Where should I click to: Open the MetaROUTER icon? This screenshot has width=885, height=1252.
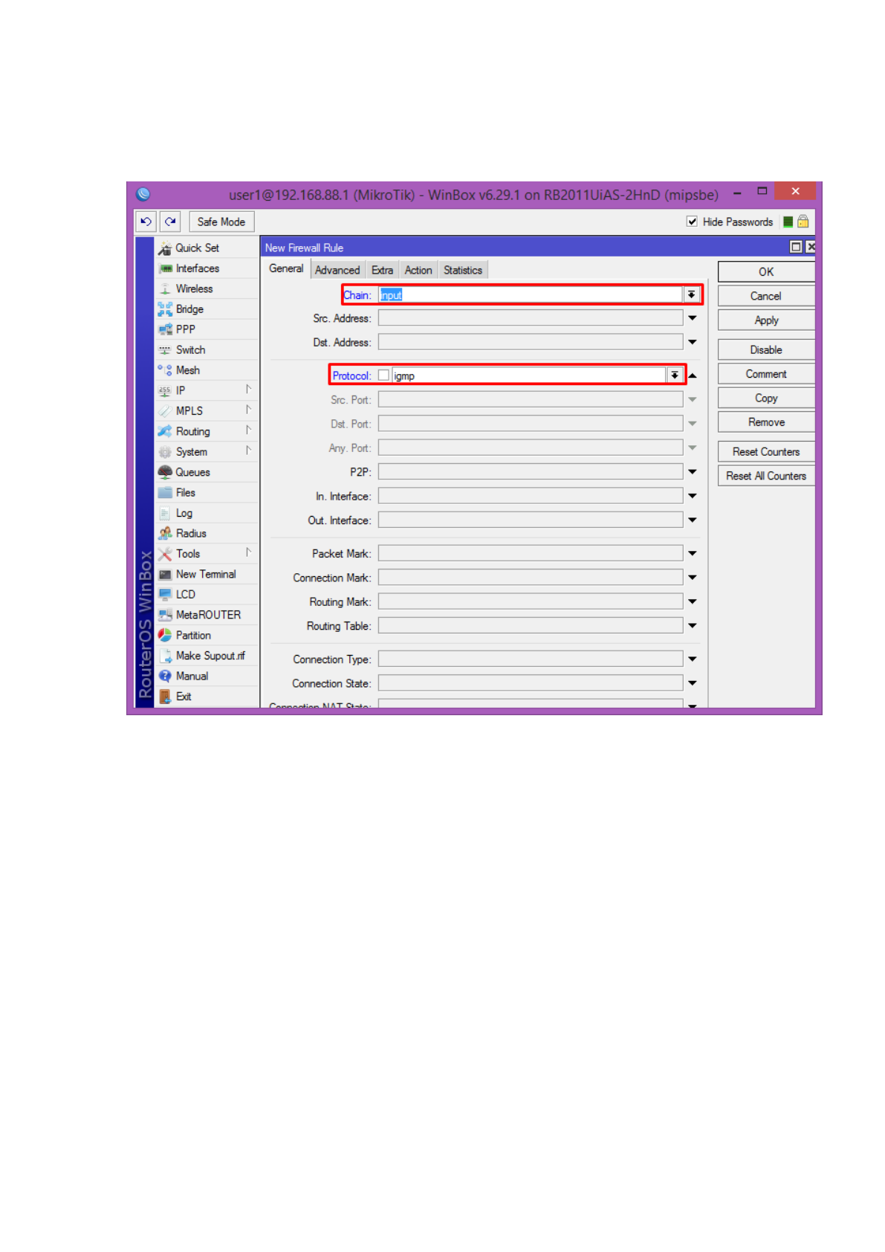165,615
